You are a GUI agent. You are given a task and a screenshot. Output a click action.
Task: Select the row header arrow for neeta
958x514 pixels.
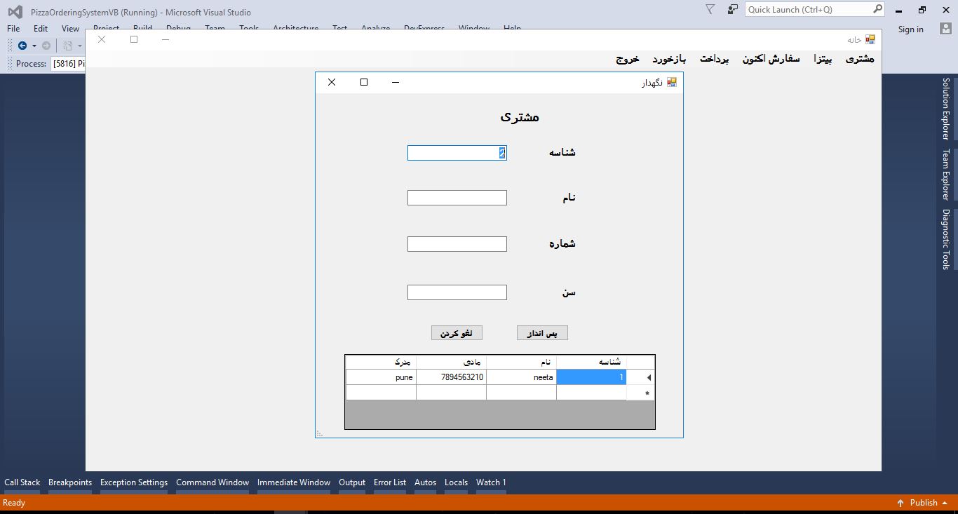641,377
